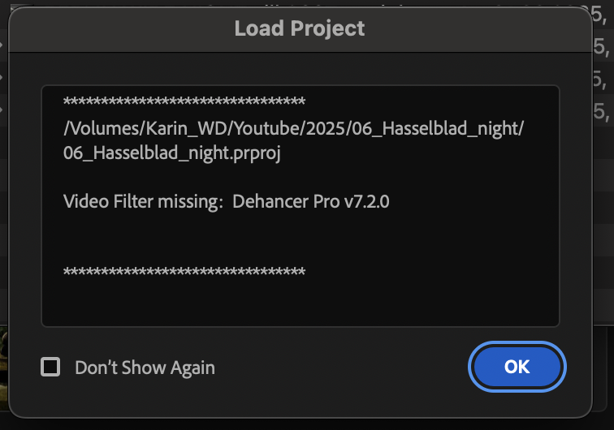
Task: Select the Dehancer Pro v7.2.0 text
Action: 311,202
